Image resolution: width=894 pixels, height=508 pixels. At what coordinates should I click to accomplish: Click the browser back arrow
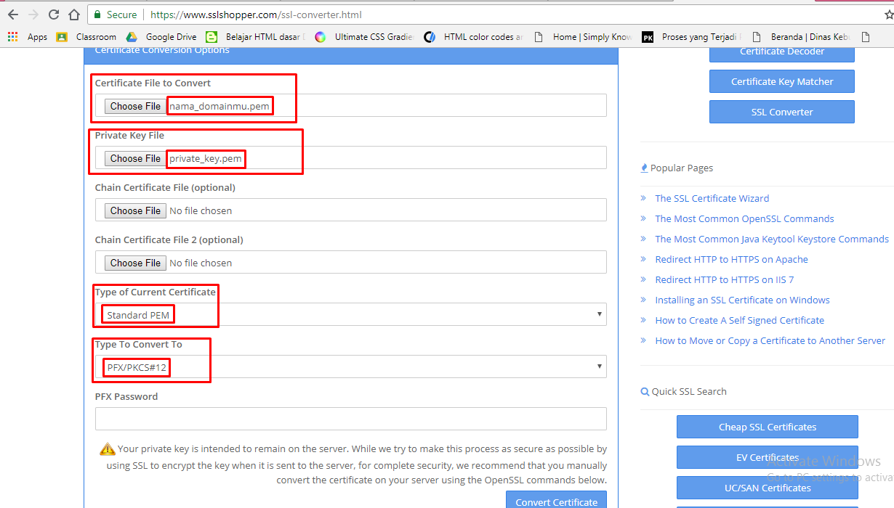click(x=13, y=15)
